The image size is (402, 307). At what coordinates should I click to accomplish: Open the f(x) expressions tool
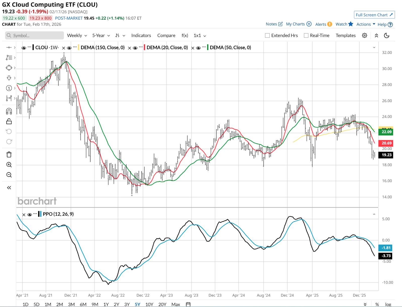tap(185, 35)
